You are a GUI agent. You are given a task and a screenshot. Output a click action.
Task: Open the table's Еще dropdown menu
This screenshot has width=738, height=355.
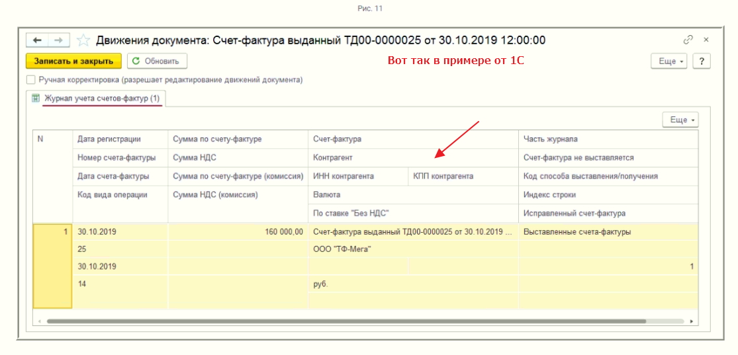pos(680,120)
